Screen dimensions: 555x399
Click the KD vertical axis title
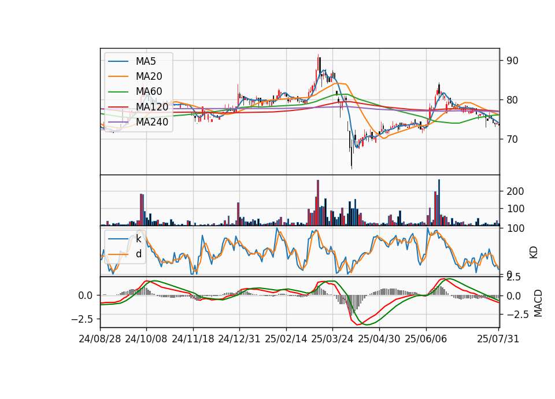[x=534, y=253]
